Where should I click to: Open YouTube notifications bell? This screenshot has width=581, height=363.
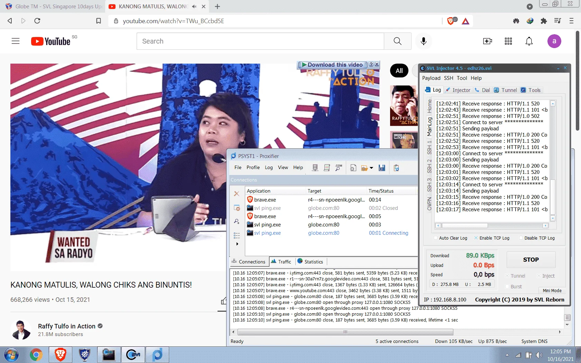[529, 41]
